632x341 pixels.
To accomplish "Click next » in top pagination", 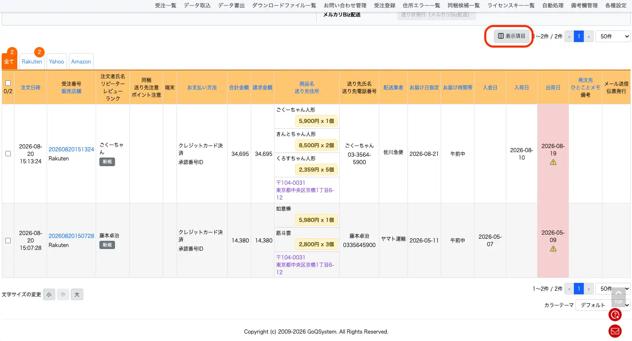I will point(589,36).
